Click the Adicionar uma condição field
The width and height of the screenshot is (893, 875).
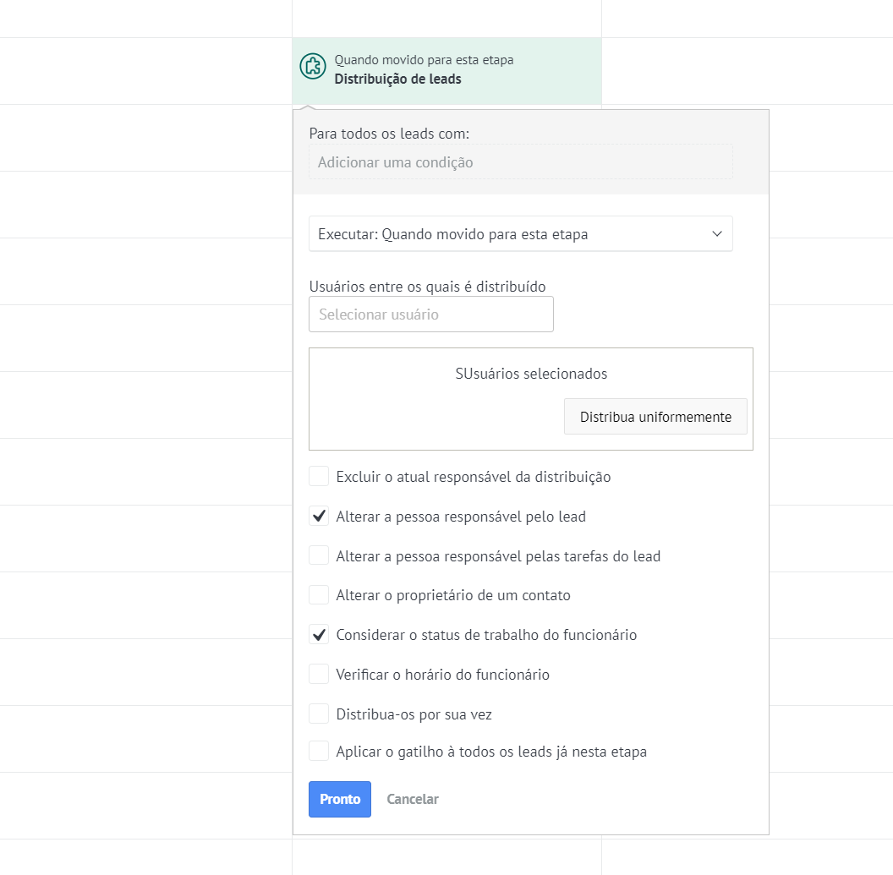(520, 161)
